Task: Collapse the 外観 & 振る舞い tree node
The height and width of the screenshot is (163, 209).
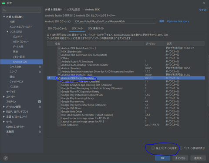Action: click(4, 17)
